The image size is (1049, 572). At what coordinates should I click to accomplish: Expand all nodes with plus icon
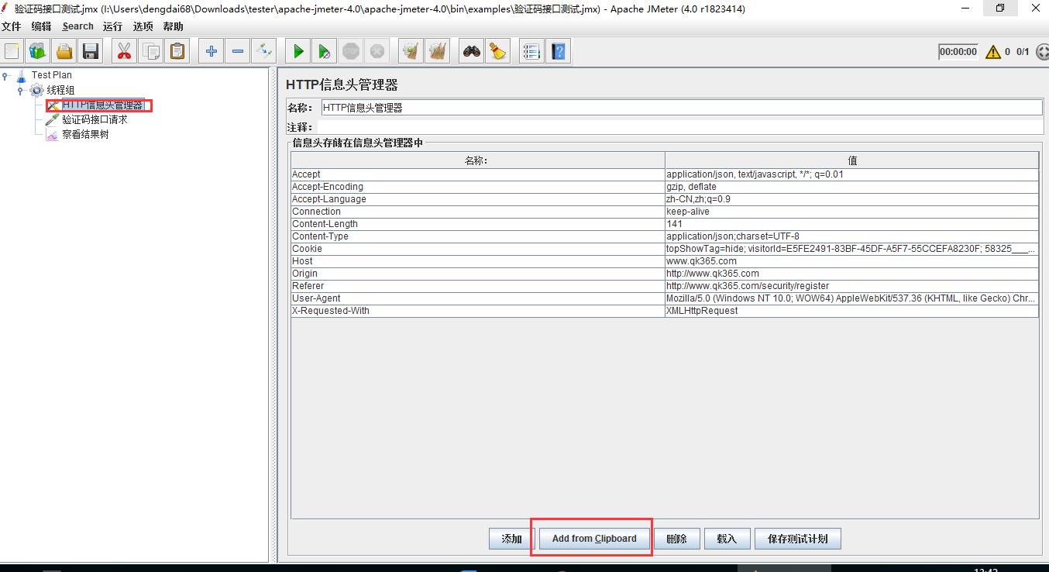tap(211, 52)
